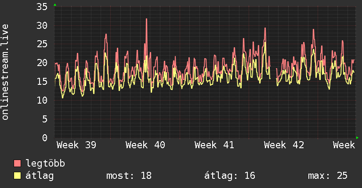Click the 25 y-axis tick label

pos(42,44)
